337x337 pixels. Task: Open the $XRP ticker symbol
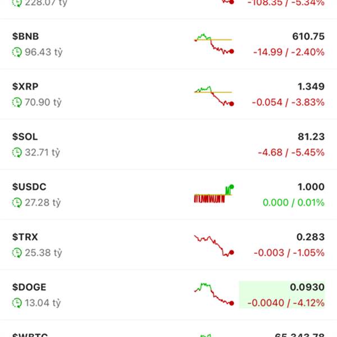[x=25, y=86]
